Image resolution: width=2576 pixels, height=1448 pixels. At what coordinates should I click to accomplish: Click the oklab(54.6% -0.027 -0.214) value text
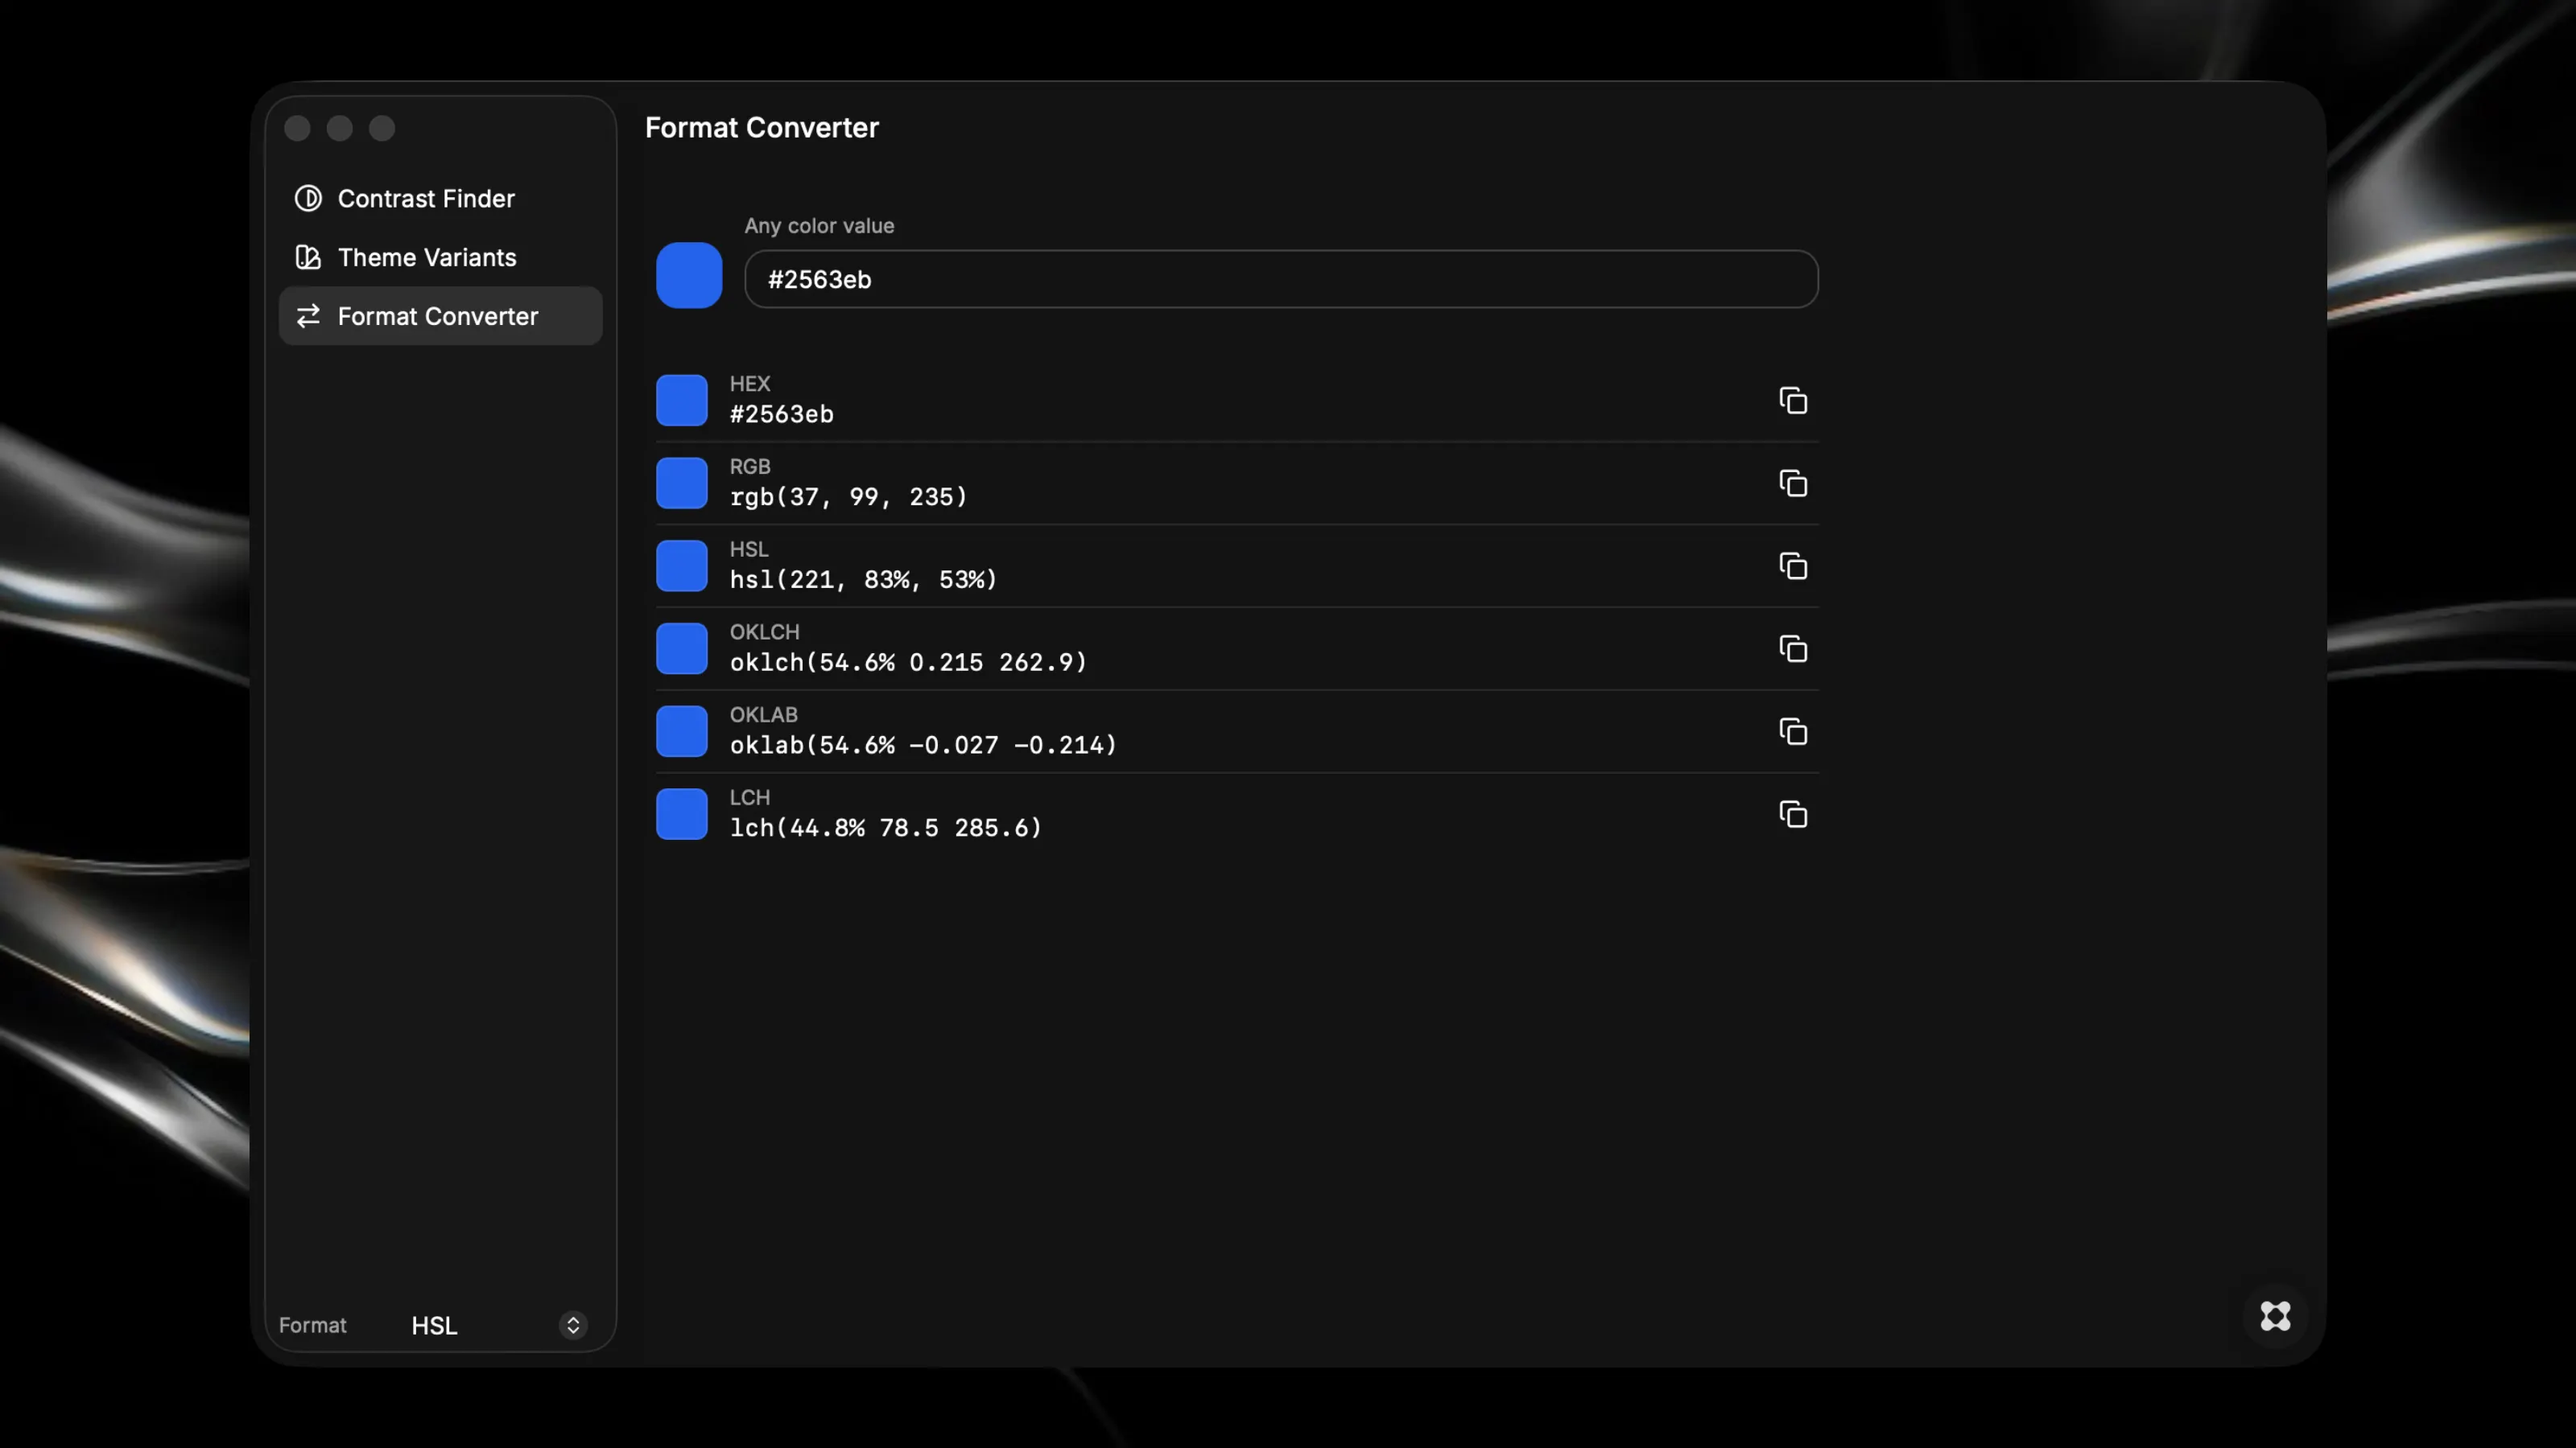click(x=923, y=746)
